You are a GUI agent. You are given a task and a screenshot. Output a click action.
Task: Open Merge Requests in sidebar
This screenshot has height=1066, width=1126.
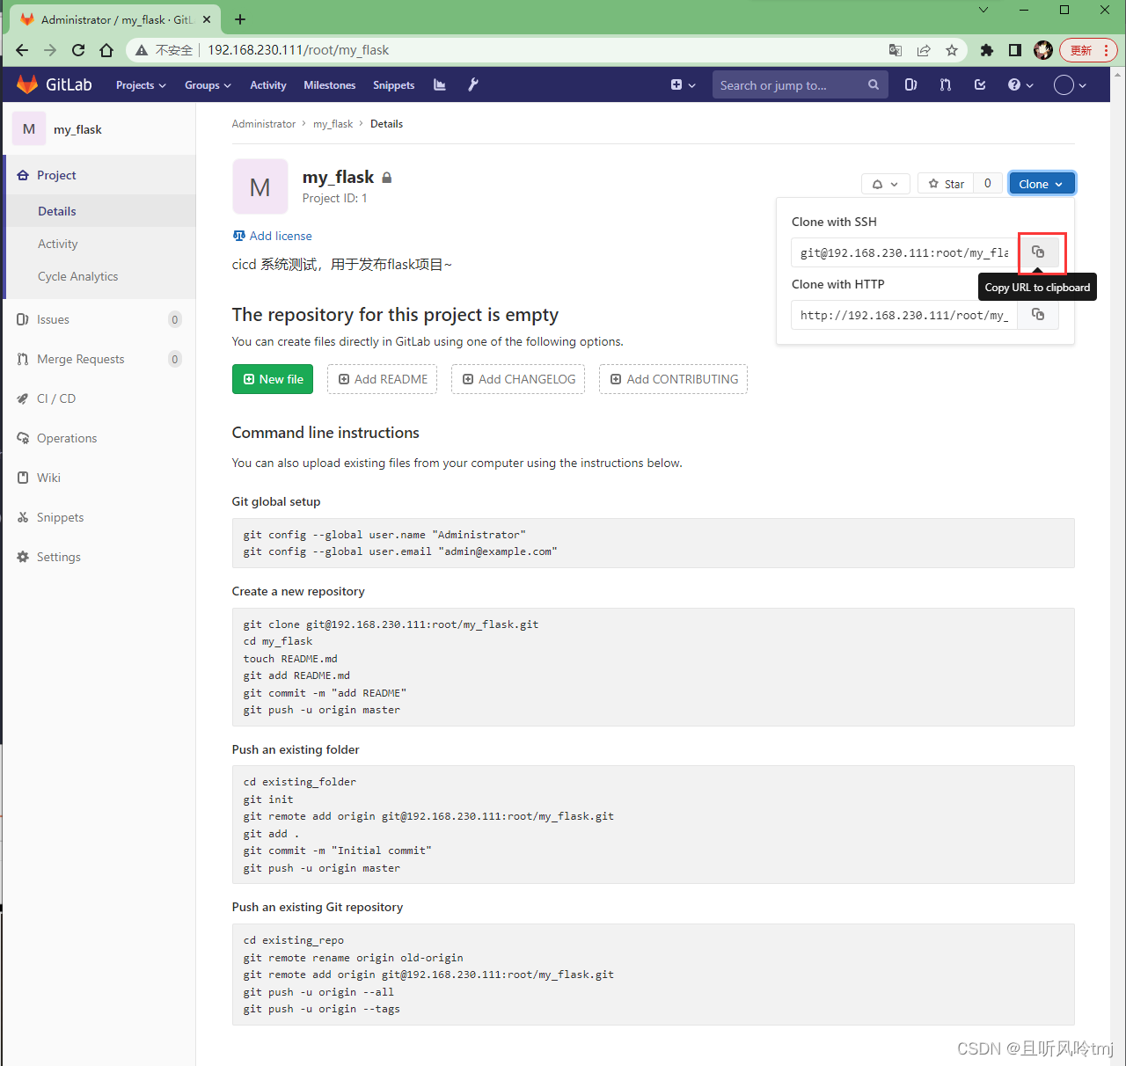pos(99,359)
